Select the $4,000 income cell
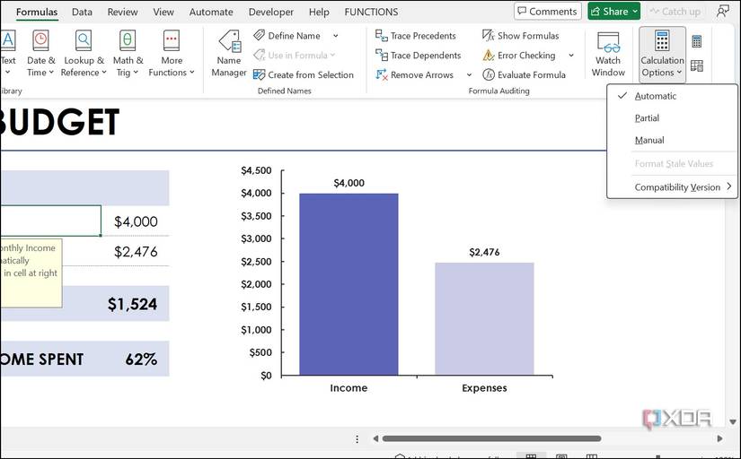This screenshot has height=459, width=741. click(x=136, y=221)
